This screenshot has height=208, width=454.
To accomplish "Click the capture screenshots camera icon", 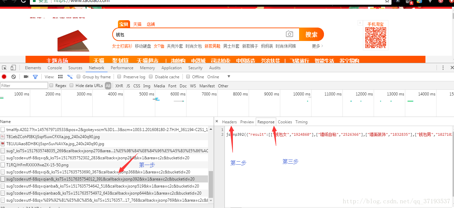I will click(26, 77).
